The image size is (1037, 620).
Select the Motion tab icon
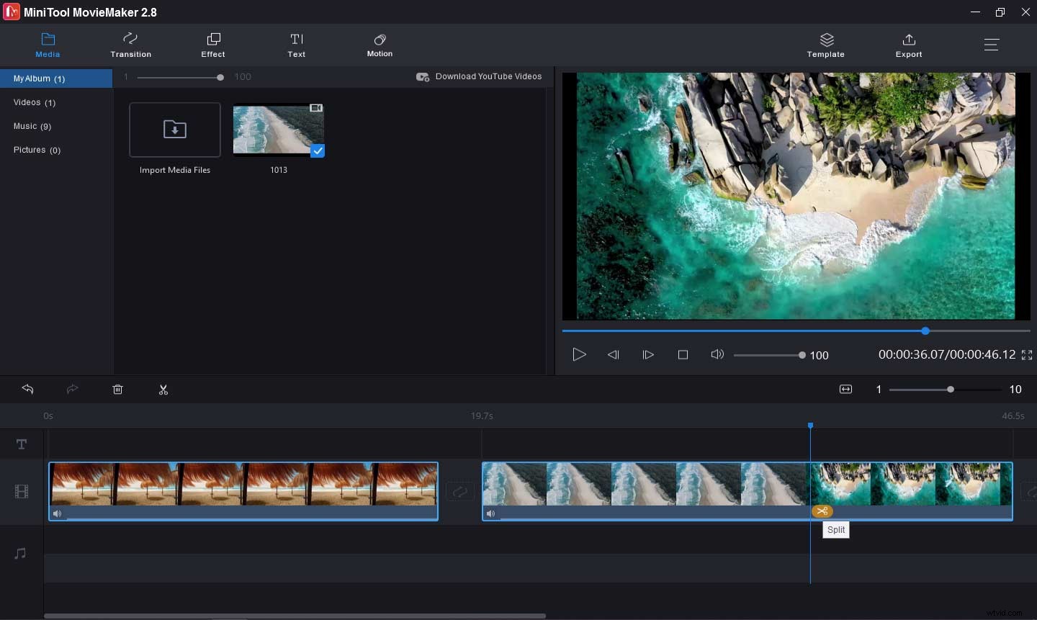coord(380,45)
